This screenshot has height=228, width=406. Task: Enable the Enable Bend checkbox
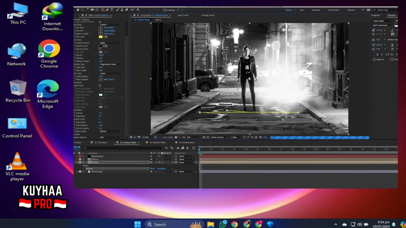pos(100,85)
